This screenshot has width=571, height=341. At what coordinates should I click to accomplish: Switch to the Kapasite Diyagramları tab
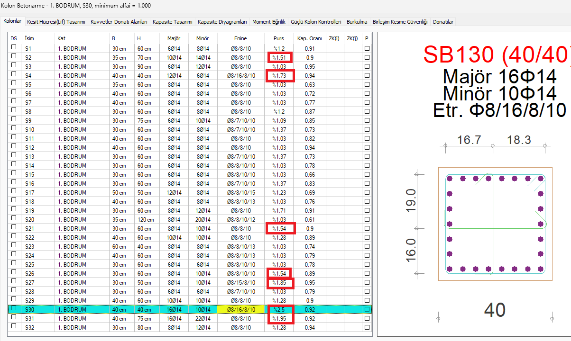(x=222, y=22)
